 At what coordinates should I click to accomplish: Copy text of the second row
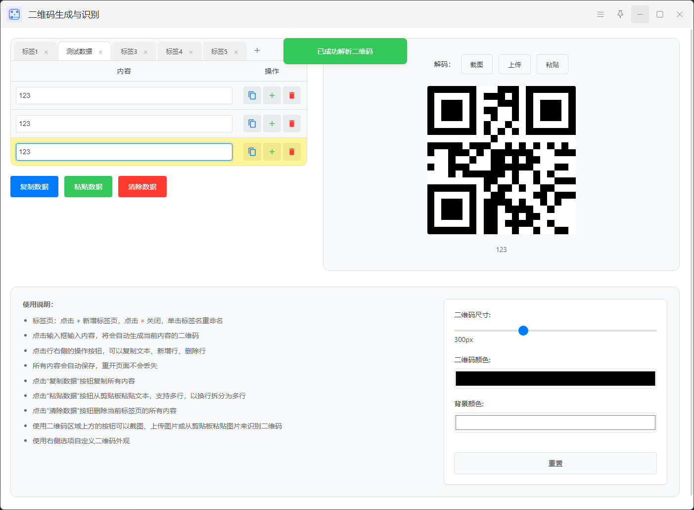click(x=252, y=124)
